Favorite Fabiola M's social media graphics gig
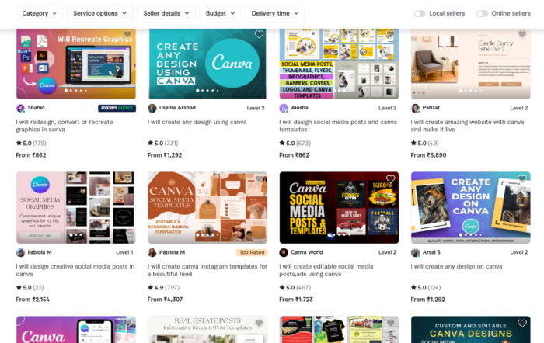Screen dimensions: 544x343 pyautogui.click(x=127, y=178)
